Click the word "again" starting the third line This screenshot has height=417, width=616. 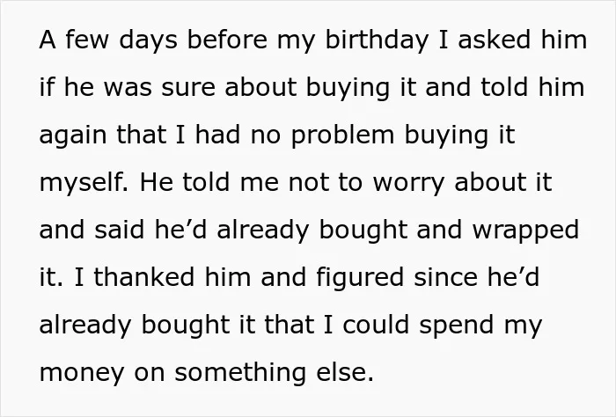pyautogui.click(x=73, y=137)
